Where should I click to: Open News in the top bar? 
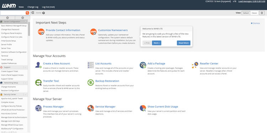pos(21,7)
